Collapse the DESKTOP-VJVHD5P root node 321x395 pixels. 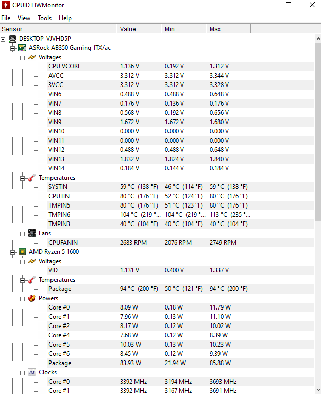pos(3,39)
